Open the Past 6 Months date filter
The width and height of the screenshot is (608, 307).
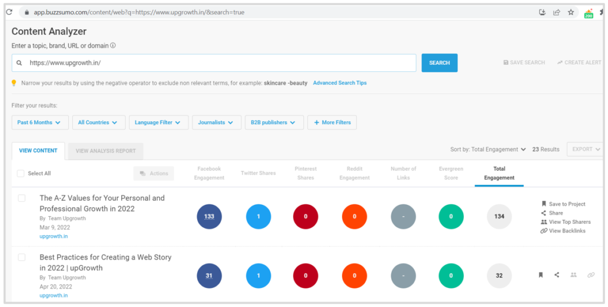[x=40, y=122]
